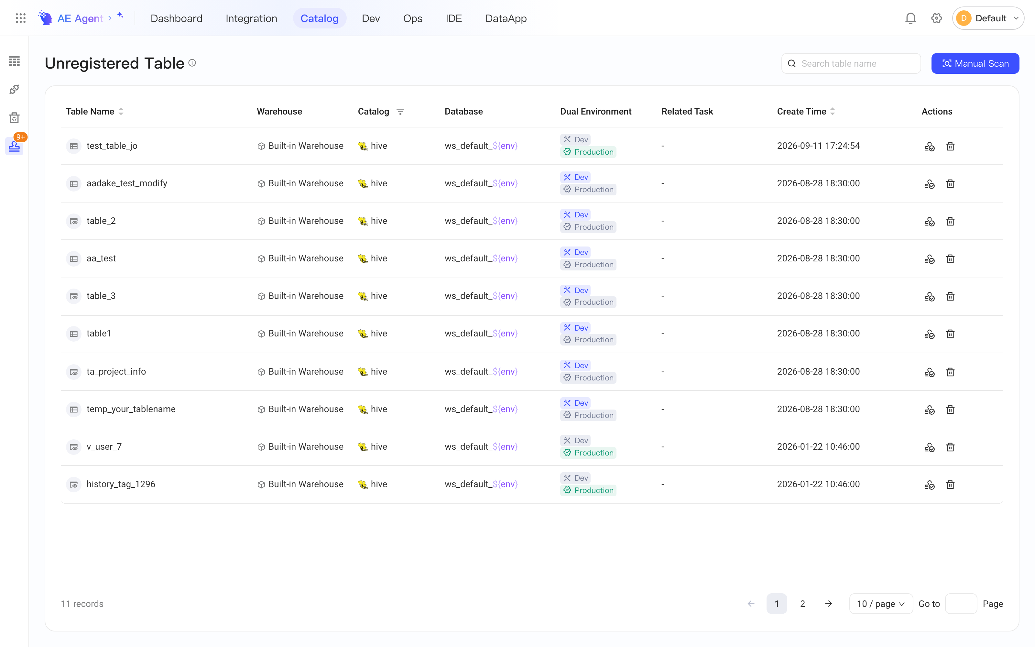Click the Manual Scan button
1035x647 pixels.
click(x=975, y=63)
